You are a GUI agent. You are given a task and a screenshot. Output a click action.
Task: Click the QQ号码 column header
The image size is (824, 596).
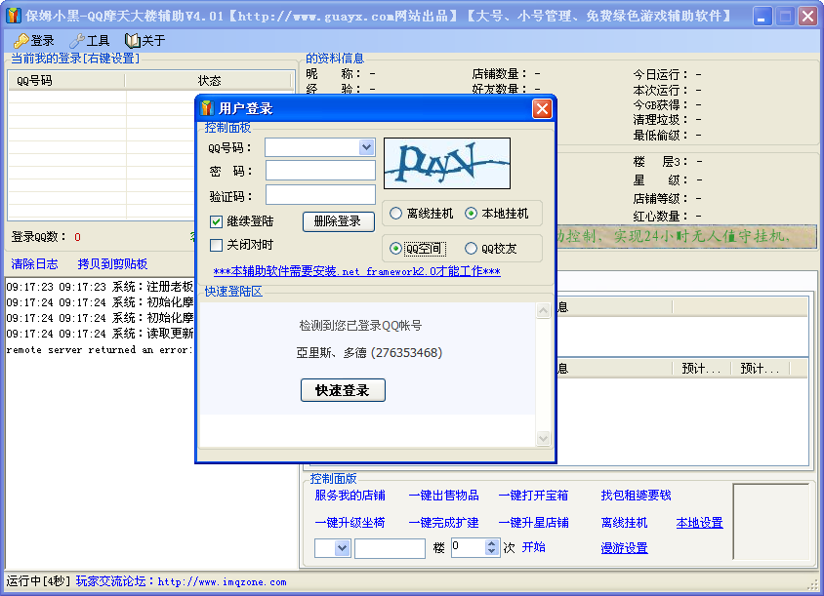click(x=66, y=80)
